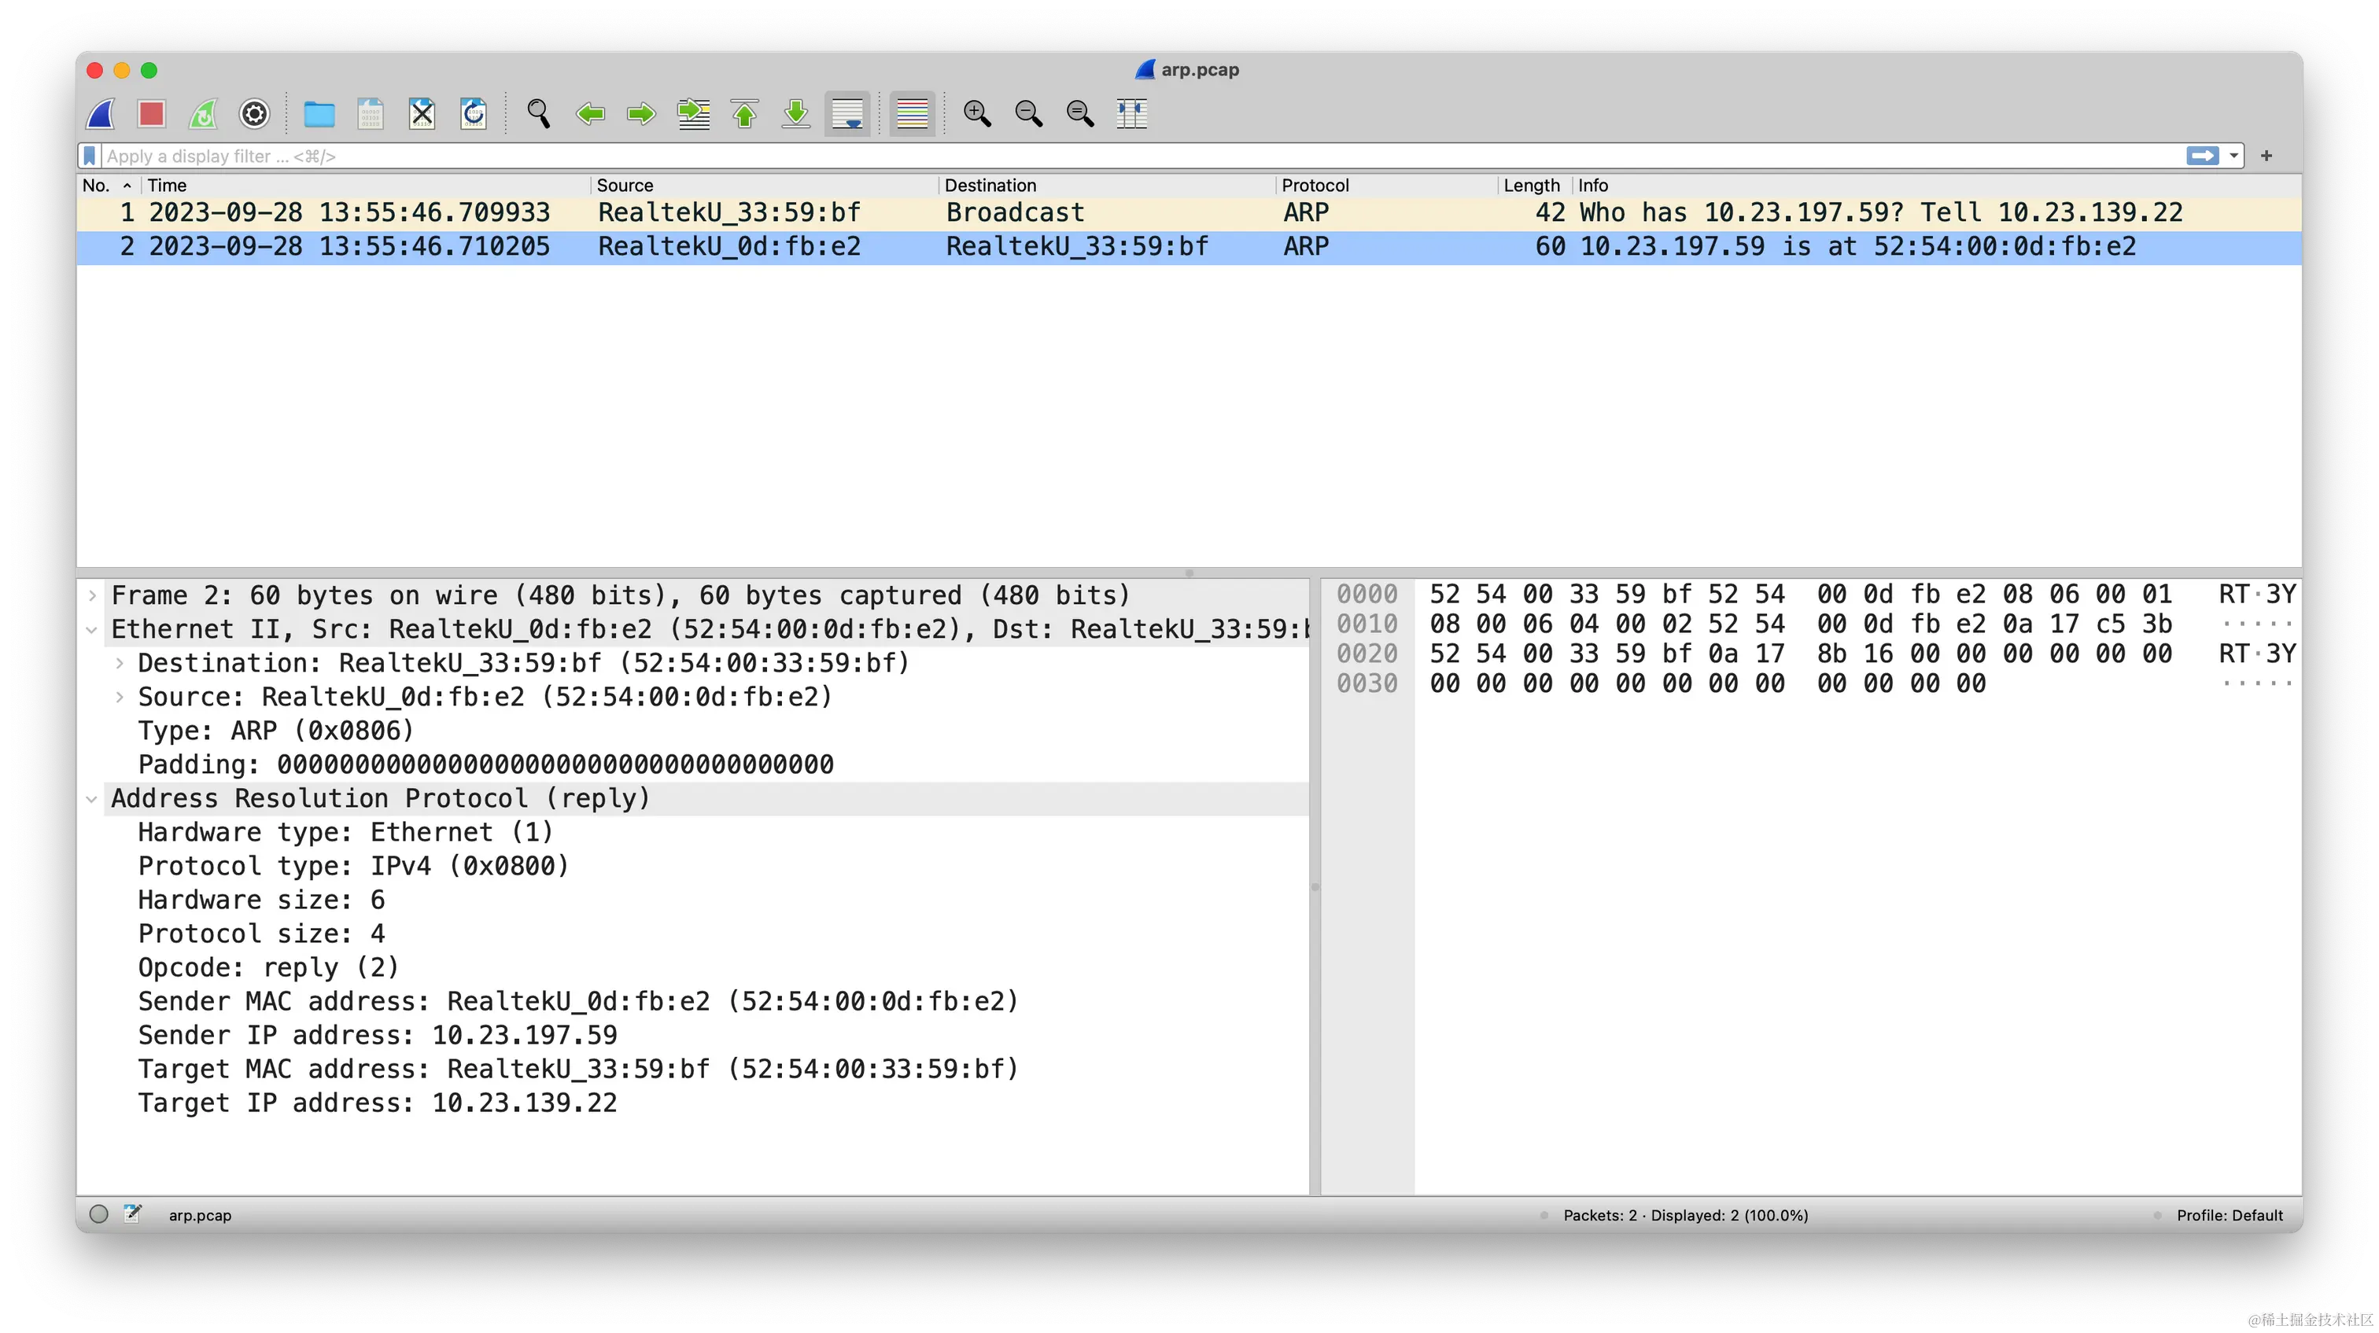The height and width of the screenshot is (1333, 2379).
Task: Collapse the Address Resolution Protocol section
Action: pos(92,798)
